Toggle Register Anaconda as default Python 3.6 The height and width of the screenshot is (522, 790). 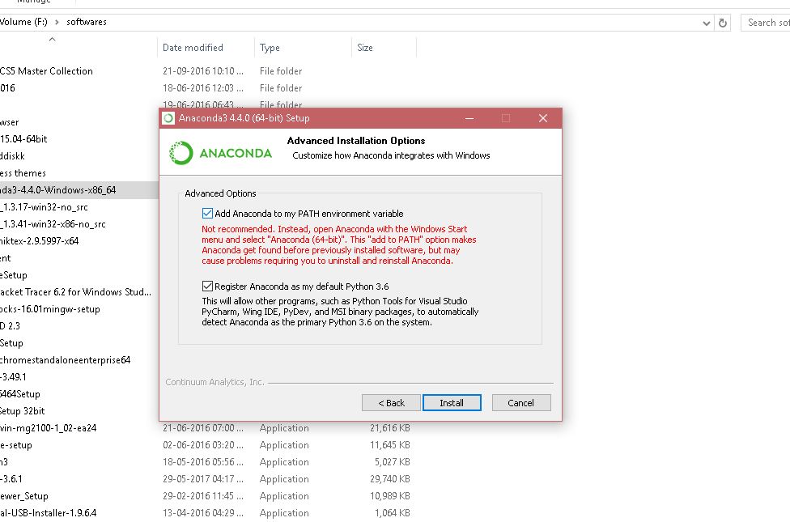(x=207, y=286)
